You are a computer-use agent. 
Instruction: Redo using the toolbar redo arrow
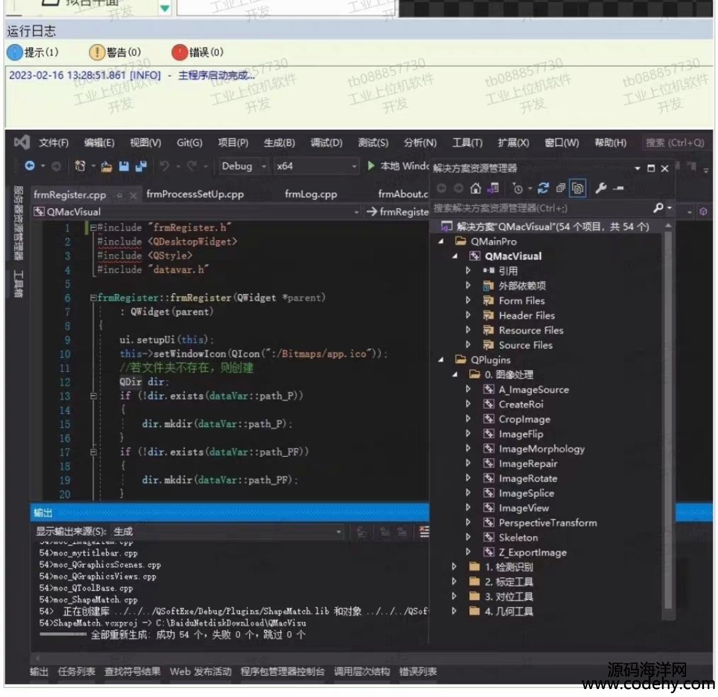coord(192,166)
